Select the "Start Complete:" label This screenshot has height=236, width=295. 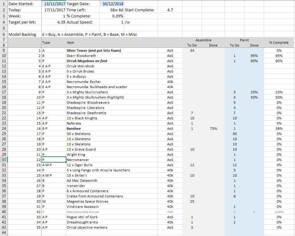click(x=140, y=10)
